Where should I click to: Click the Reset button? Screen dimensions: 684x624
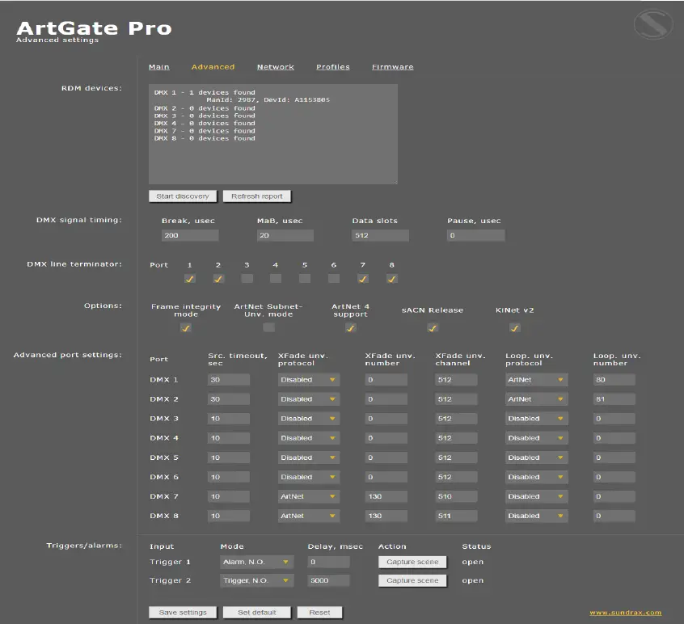tap(319, 612)
